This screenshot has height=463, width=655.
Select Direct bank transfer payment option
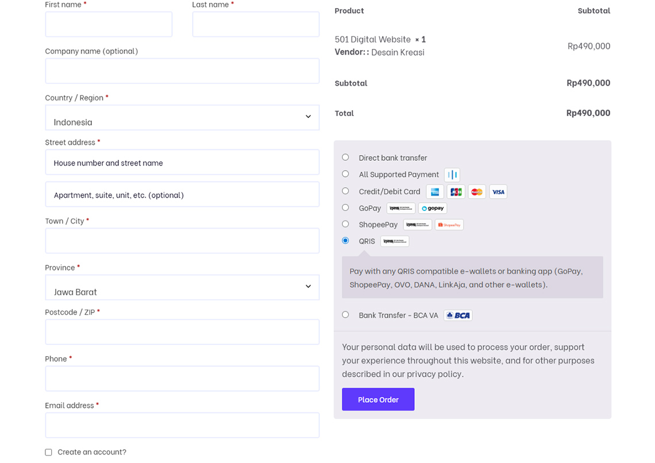345,157
